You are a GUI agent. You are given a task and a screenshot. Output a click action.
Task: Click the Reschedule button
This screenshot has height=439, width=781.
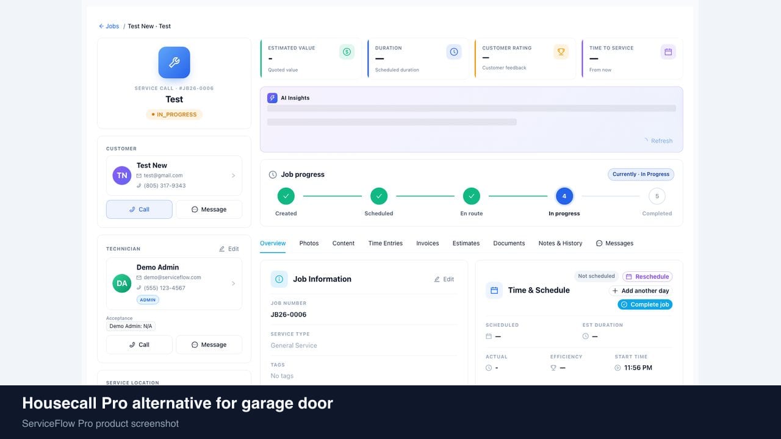(647, 276)
